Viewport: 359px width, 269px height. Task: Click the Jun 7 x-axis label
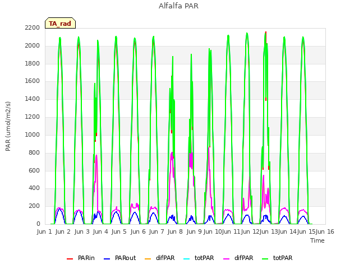point(157,232)
